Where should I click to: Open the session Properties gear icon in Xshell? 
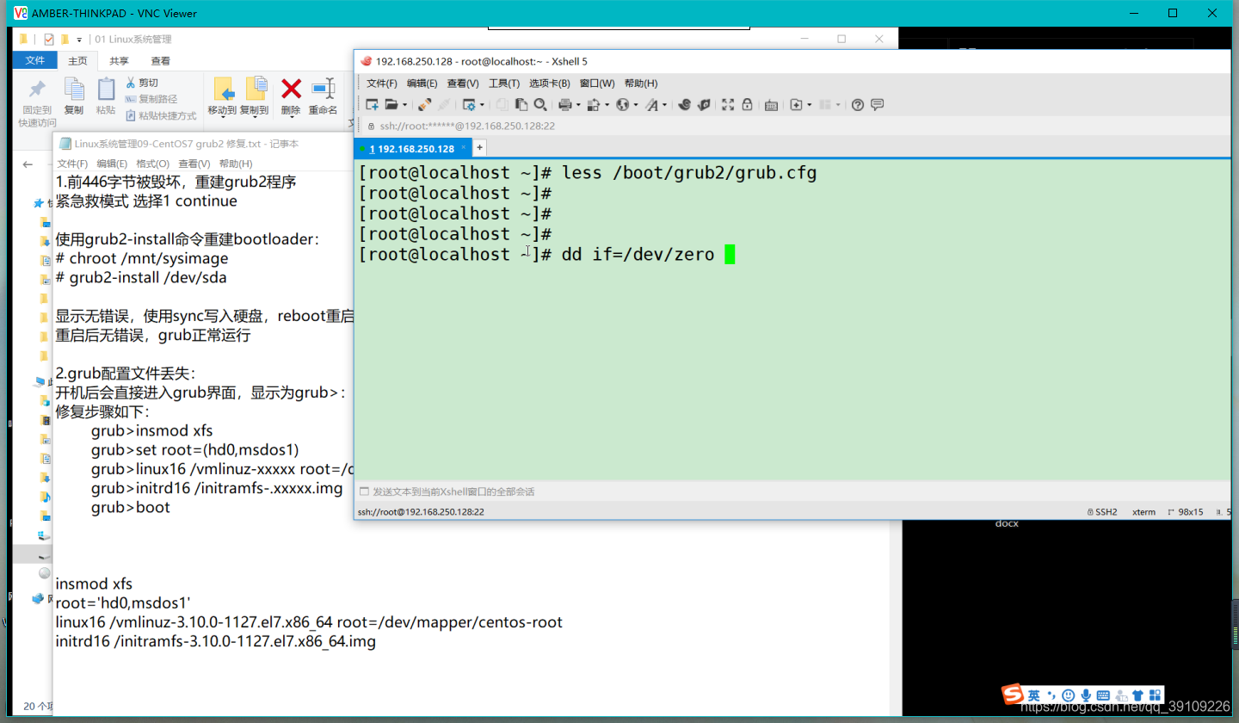tap(469, 105)
